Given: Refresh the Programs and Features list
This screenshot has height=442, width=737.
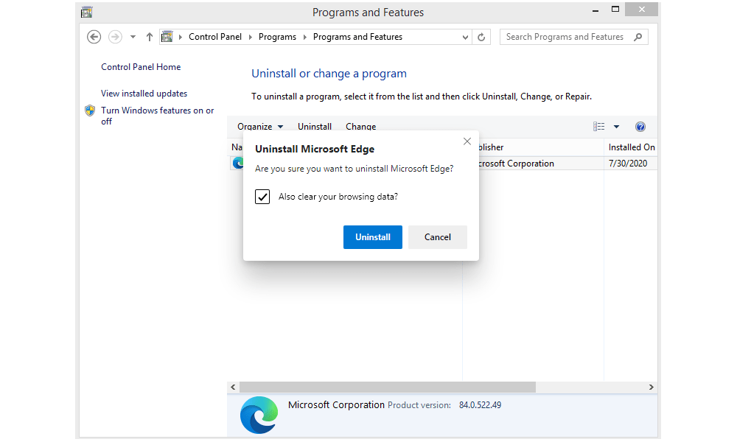Looking at the screenshot, I should [481, 37].
